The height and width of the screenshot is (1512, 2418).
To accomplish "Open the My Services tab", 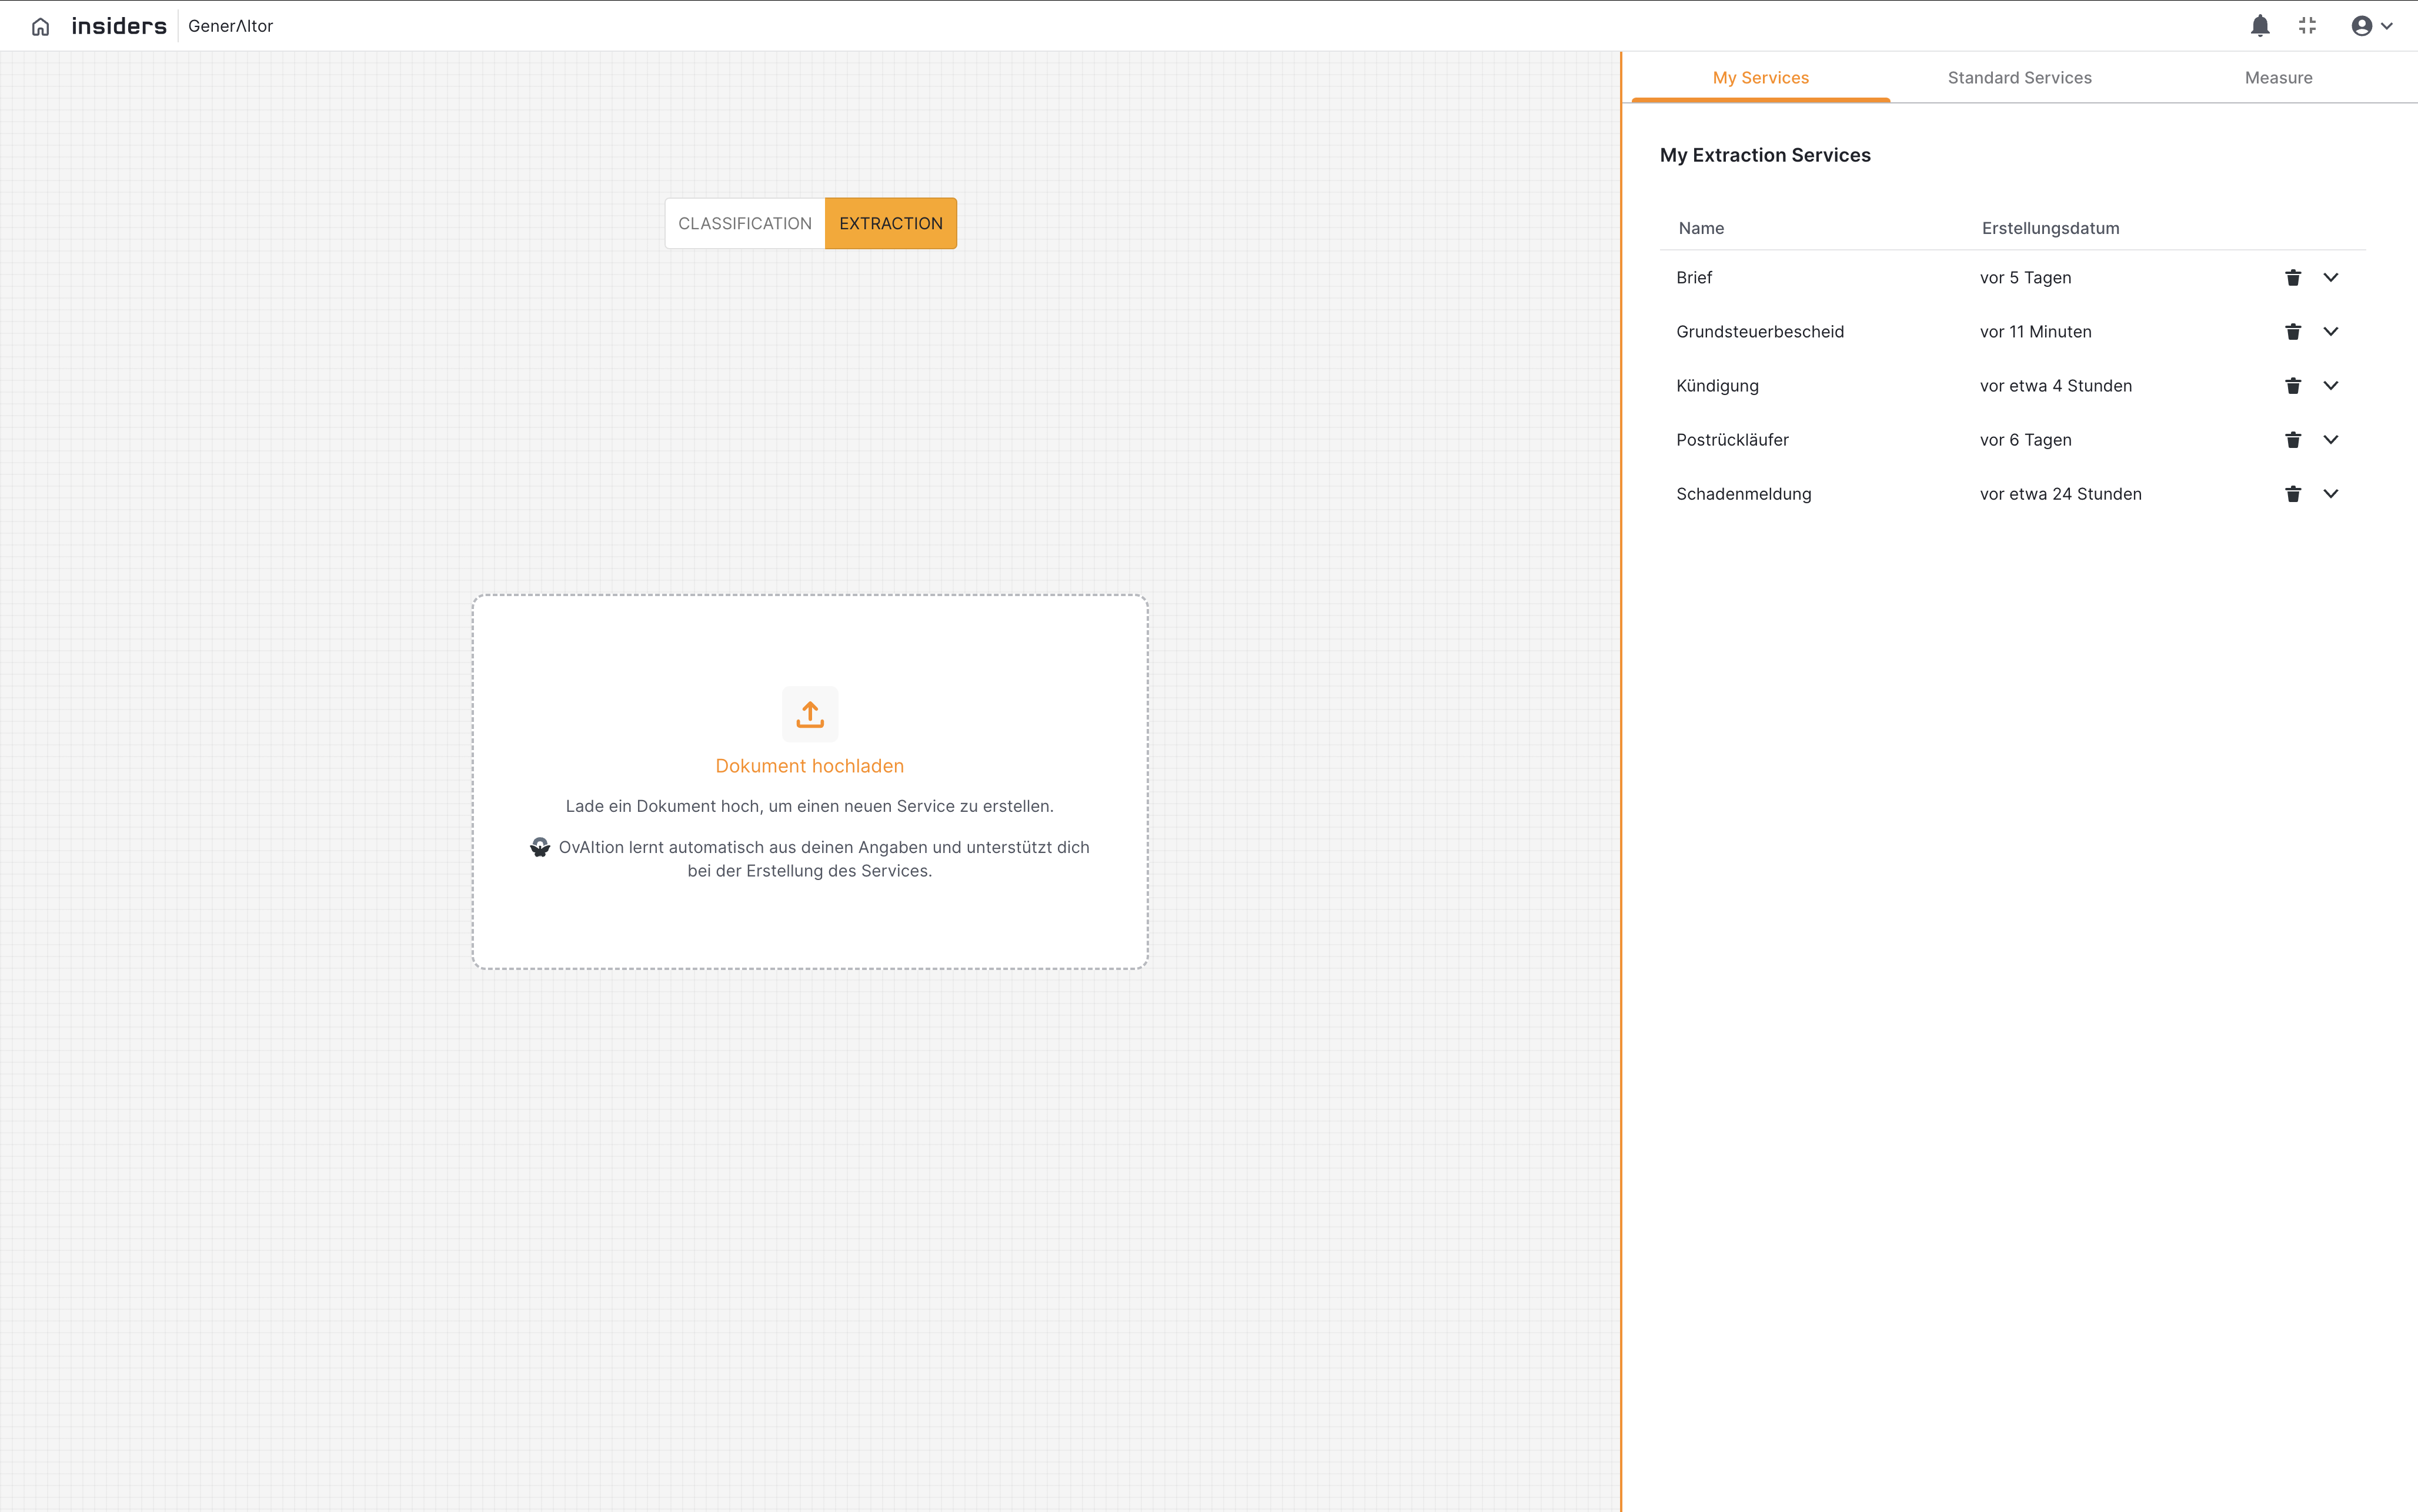I will (1760, 78).
